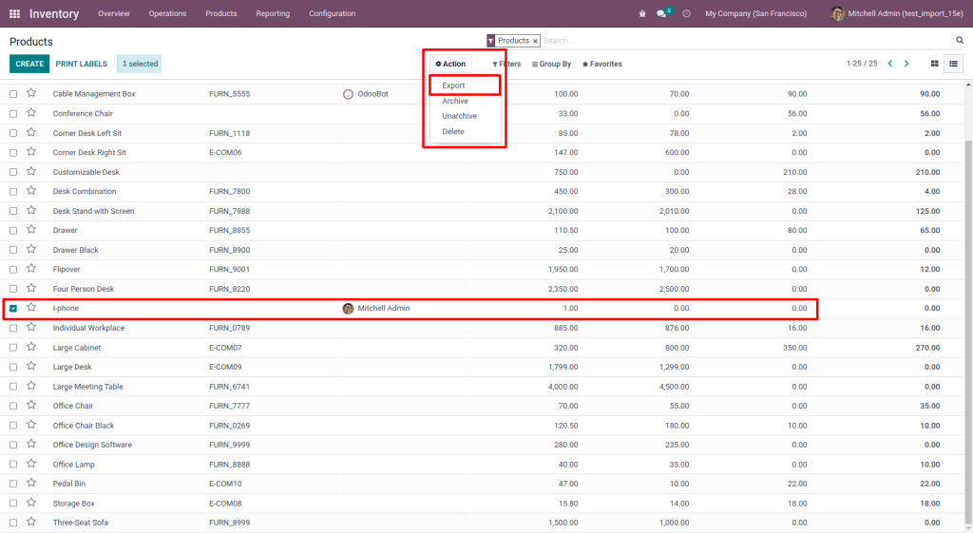Open Mitchell Admin user menu
This screenshot has width=973, height=533.
pos(897,13)
